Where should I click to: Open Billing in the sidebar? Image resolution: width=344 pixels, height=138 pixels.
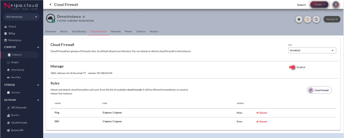[11, 34]
